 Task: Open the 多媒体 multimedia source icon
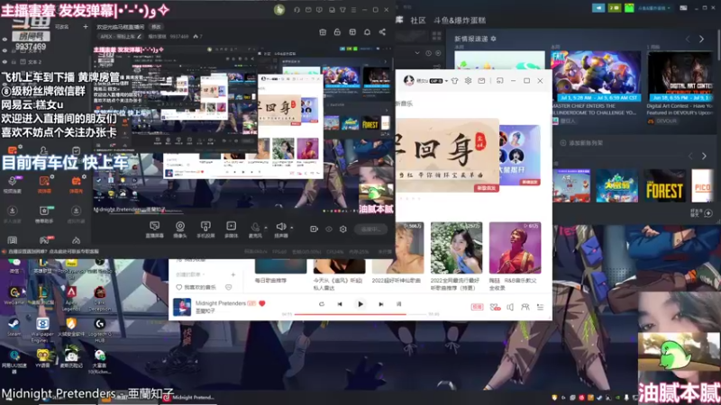coord(231,226)
